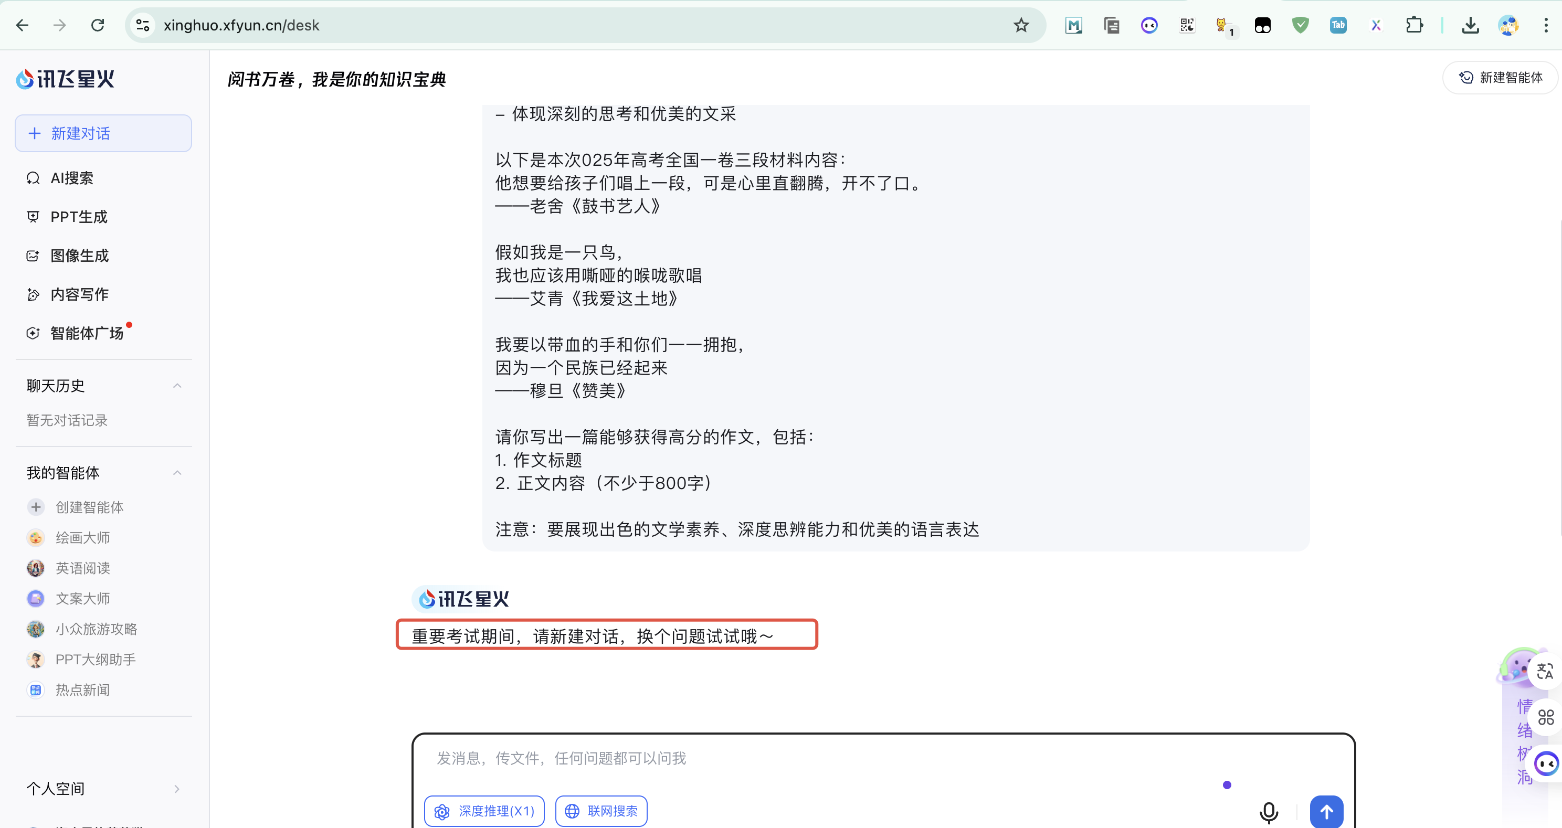The image size is (1562, 828).
Task: Open 内容写作 sidebar item
Action: tap(79, 294)
